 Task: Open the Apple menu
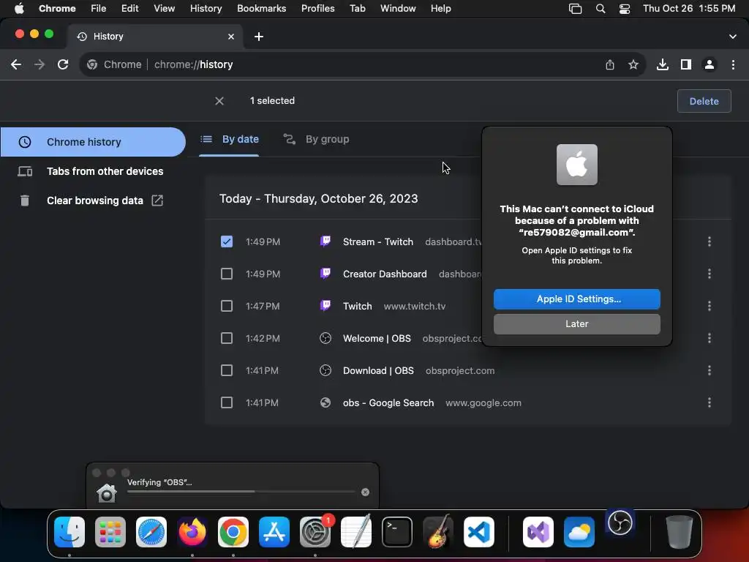(x=19, y=9)
